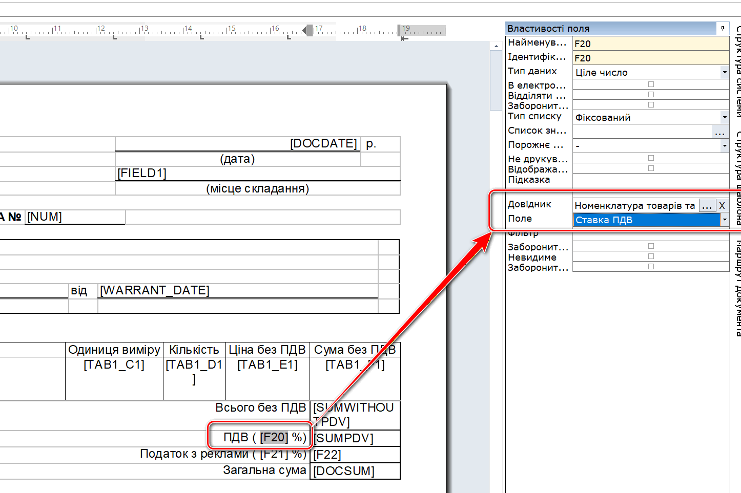Open Список значень editor ellipsis button
The width and height of the screenshot is (741, 493).
719,132
